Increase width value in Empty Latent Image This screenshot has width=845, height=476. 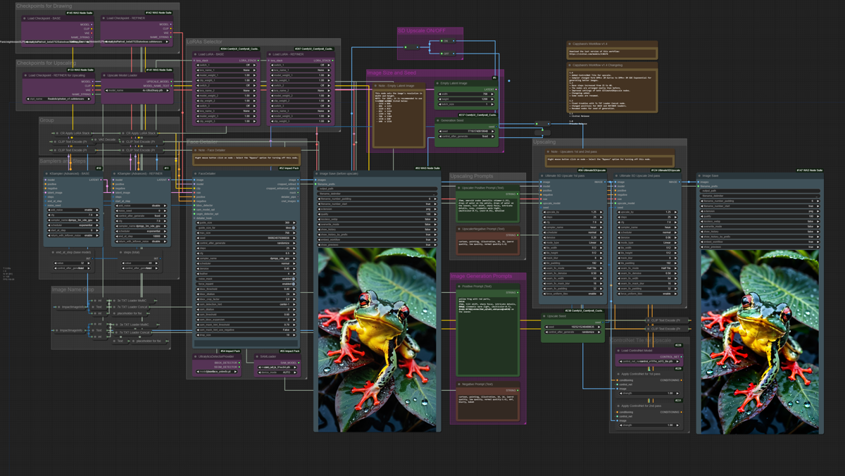point(494,94)
